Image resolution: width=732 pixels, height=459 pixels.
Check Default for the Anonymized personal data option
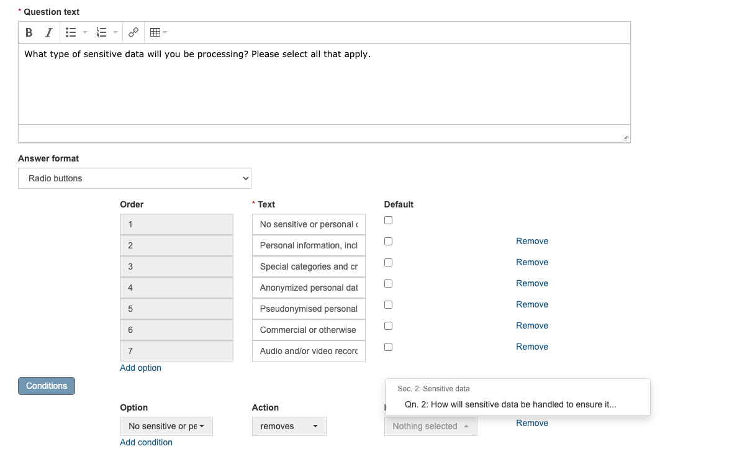pos(388,284)
